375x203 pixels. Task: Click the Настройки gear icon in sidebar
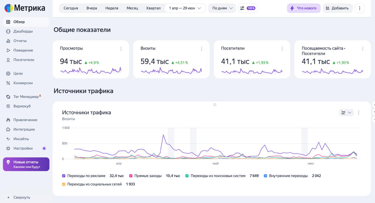coord(8,148)
